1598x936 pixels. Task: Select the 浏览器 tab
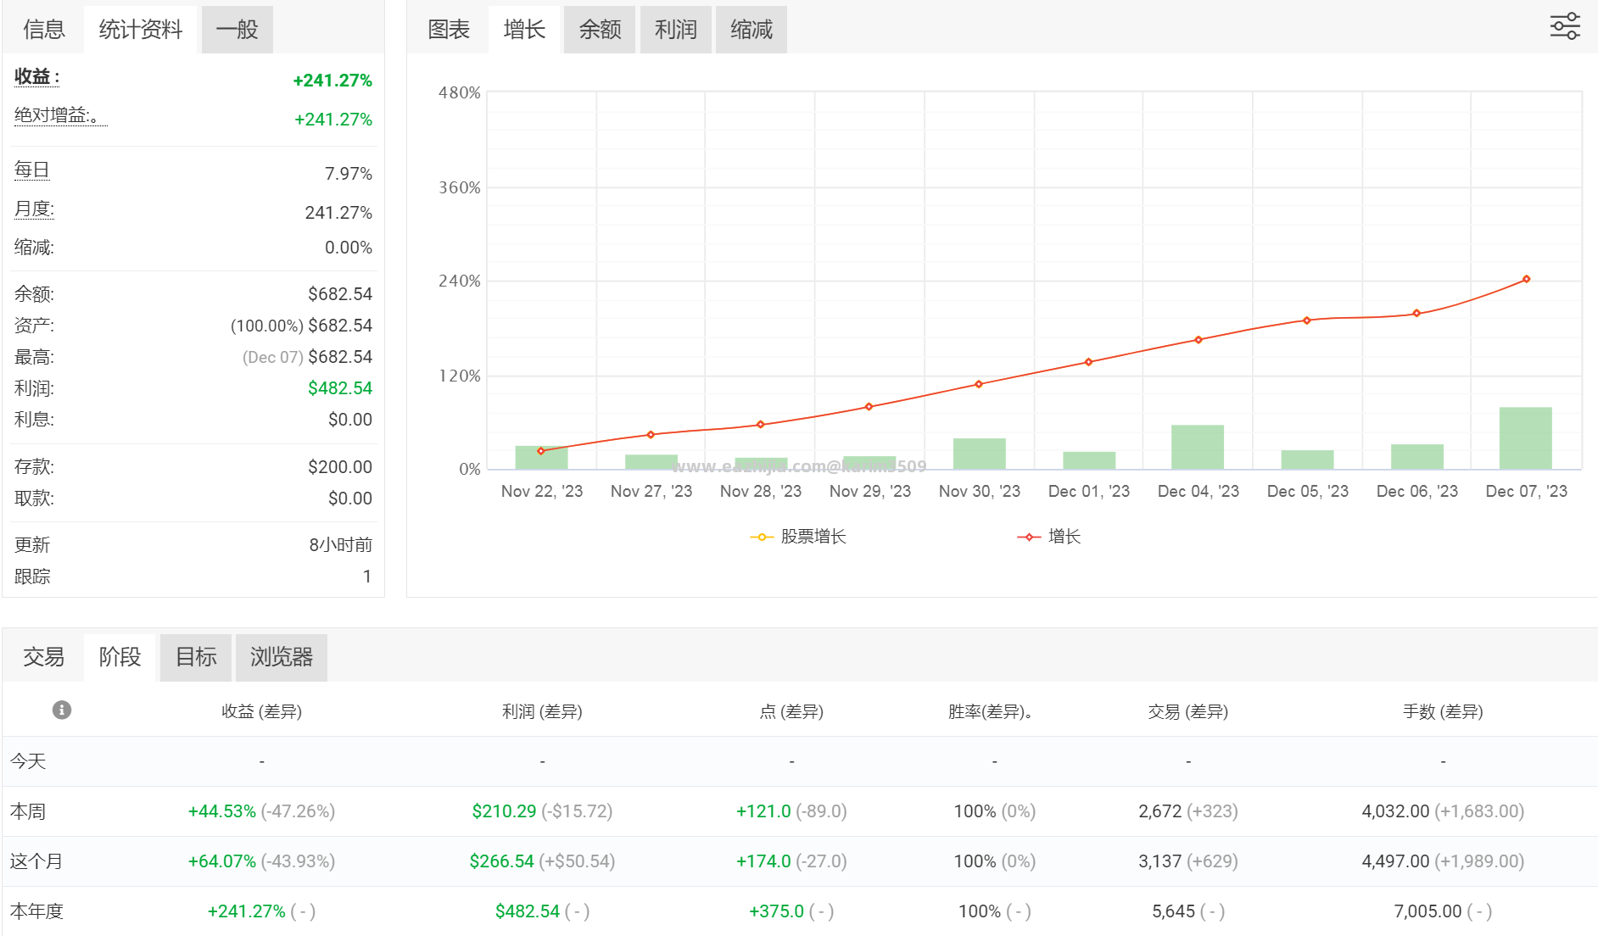[x=282, y=657]
